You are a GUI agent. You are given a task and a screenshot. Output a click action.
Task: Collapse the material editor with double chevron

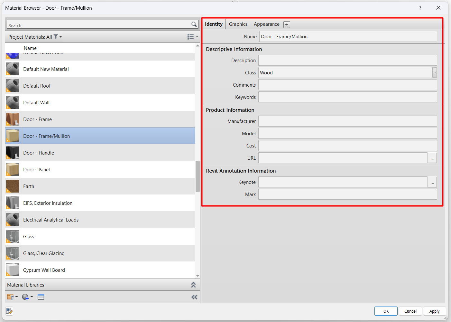click(194, 297)
